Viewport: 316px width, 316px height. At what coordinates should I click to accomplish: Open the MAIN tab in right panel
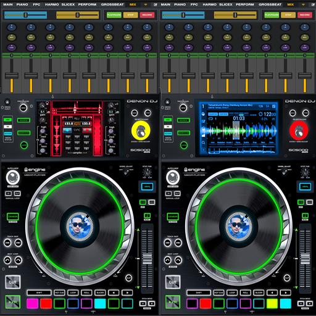click(165, 4)
